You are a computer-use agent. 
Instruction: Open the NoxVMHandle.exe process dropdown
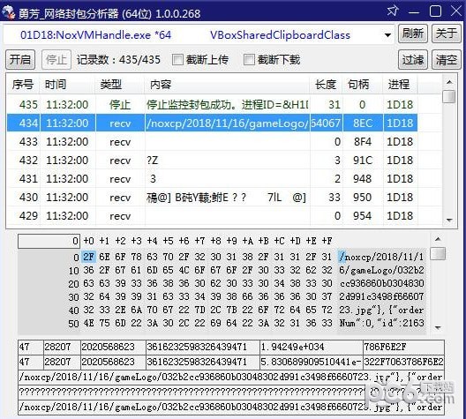tap(387, 35)
